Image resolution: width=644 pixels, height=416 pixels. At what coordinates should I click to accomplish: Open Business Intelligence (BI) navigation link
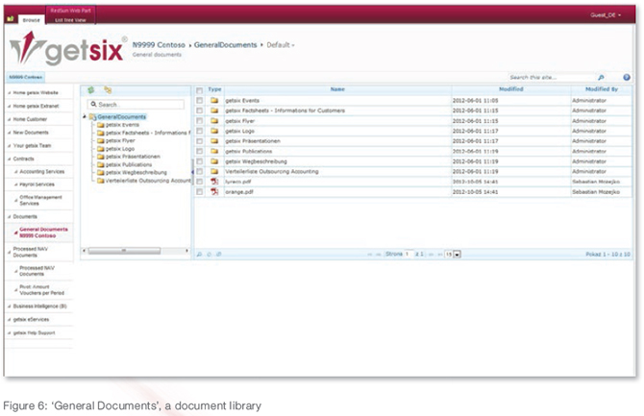click(x=39, y=306)
